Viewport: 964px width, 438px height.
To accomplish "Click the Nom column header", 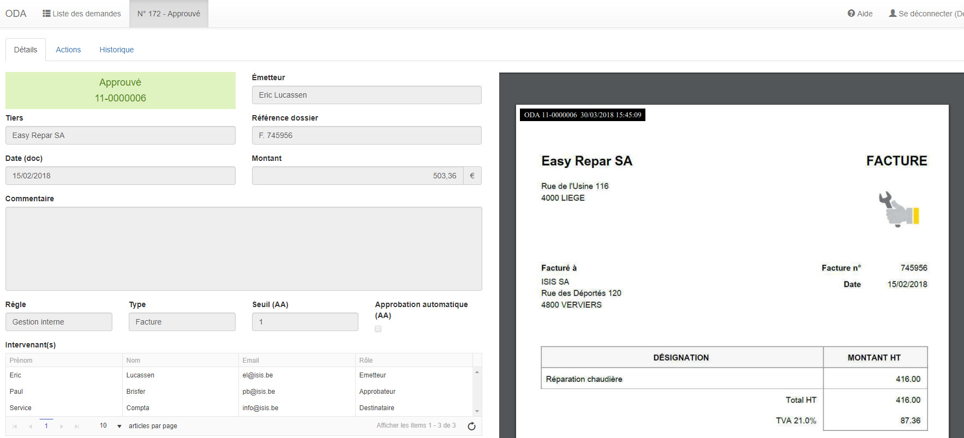I will (133, 361).
